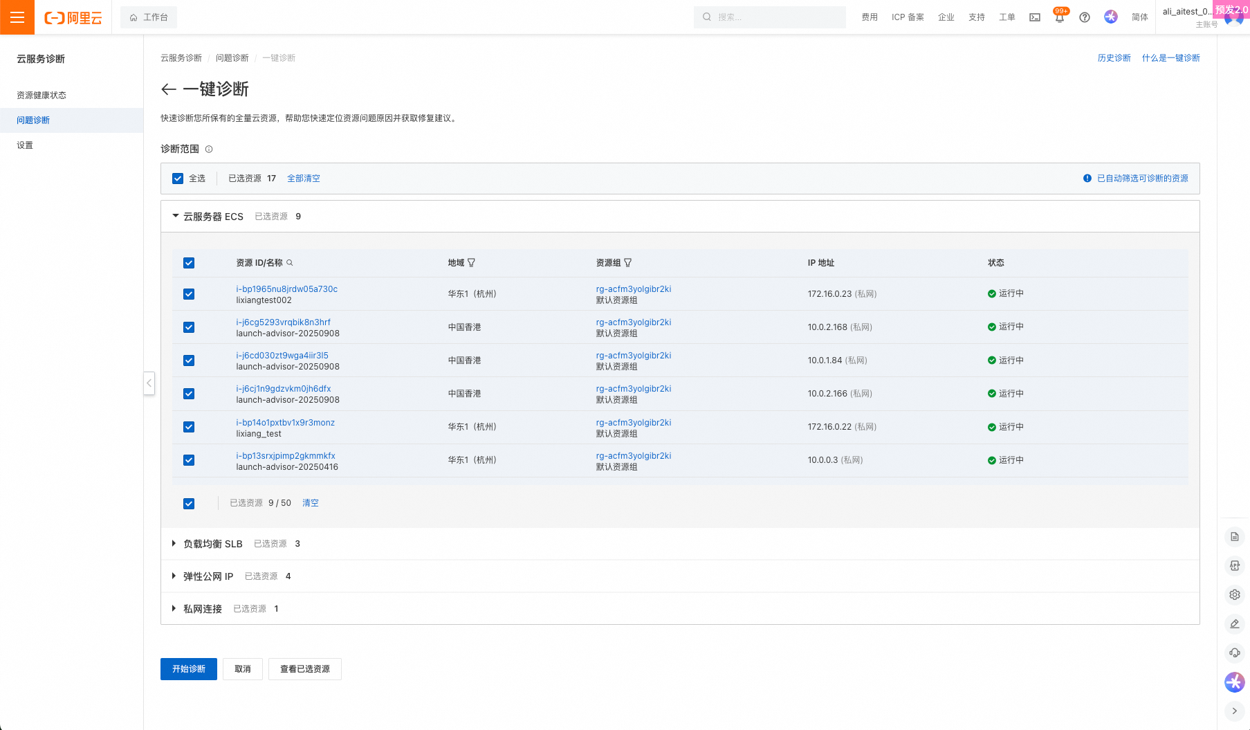This screenshot has width=1250, height=730.
Task: Click the info icon next to 诊断范围
Action: pos(209,149)
